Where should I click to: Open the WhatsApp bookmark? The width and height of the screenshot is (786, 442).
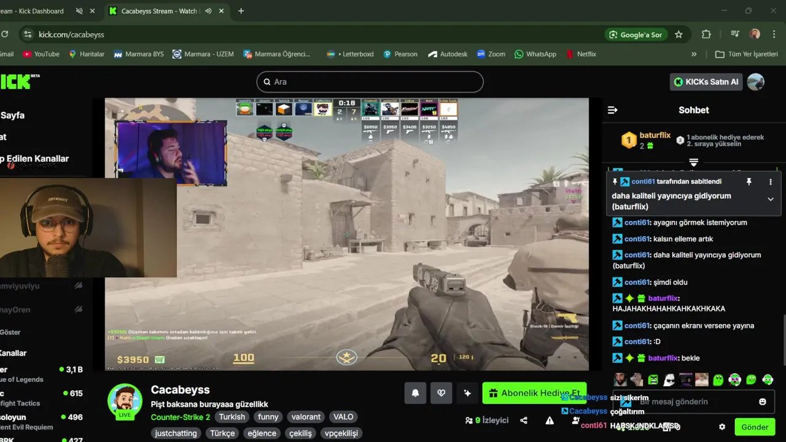535,54
